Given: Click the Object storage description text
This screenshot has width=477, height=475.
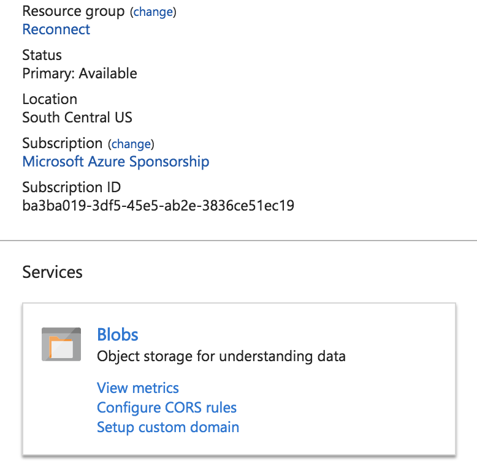Looking at the screenshot, I should click(x=221, y=356).
